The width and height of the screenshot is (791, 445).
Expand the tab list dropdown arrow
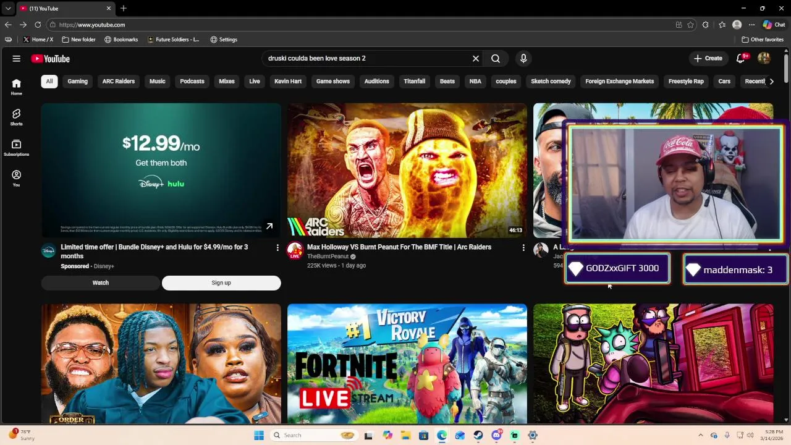click(8, 8)
